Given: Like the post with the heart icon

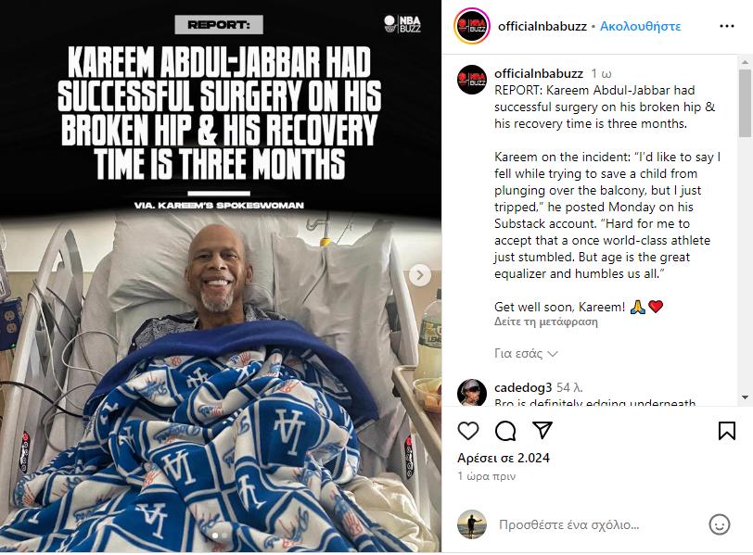Looking at the screenshot, I should pyautogui.click(x=468, y=431).
